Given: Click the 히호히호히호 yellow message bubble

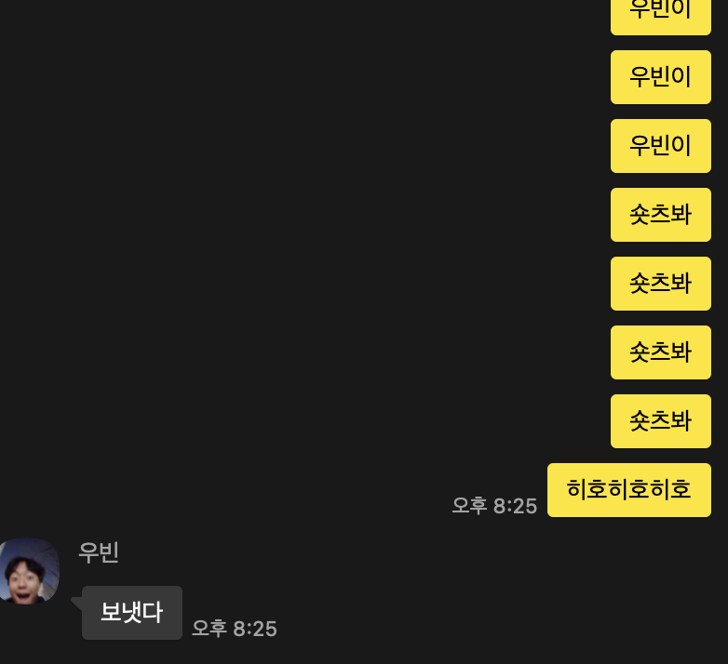Looking at the screenshot, I should pyautogui.click(x=629, y=490).
